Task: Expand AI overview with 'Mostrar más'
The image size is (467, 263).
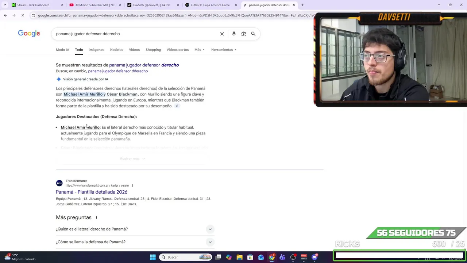Action: pyautogui.click(x=132, y=159)
